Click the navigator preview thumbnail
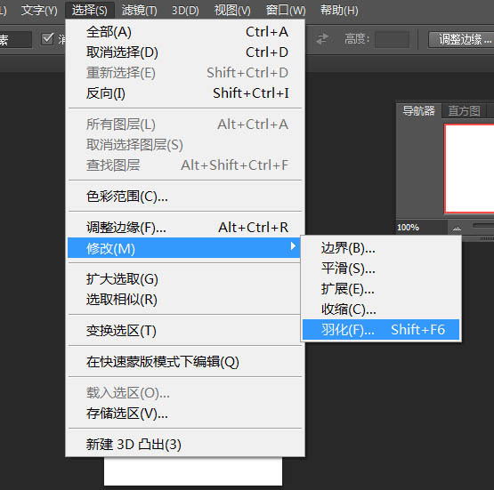The image size is (494, 490). pyautogui.click(x=469, y=168)
